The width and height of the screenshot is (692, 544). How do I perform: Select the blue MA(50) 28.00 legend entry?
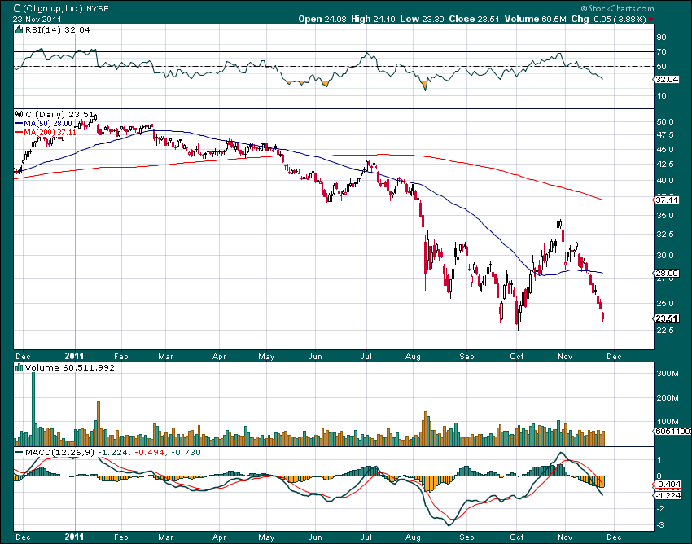point(44,124)
